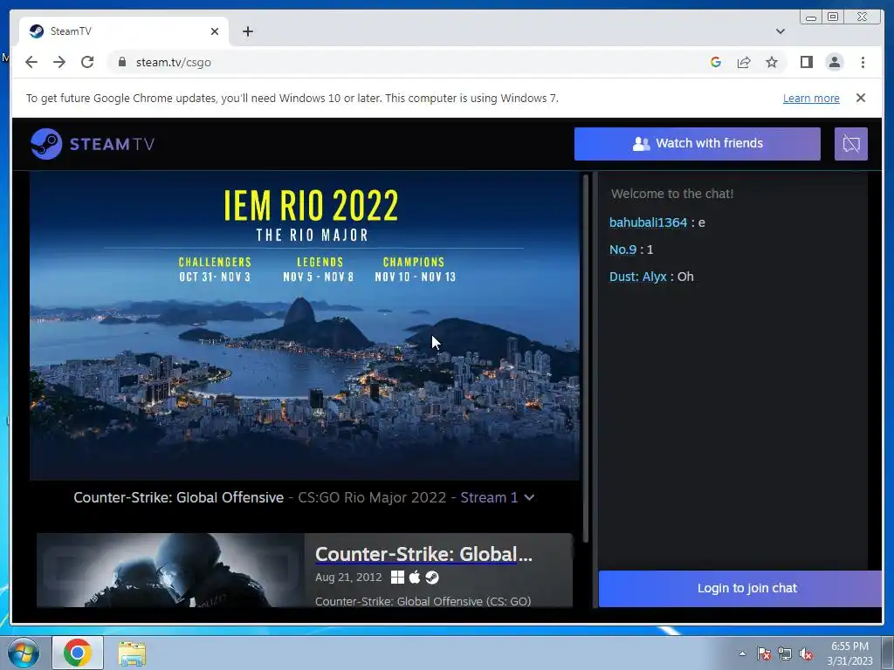The image size is (894, 670).
Task: Click the Apple platform icon
Action: tap(415, 578)
